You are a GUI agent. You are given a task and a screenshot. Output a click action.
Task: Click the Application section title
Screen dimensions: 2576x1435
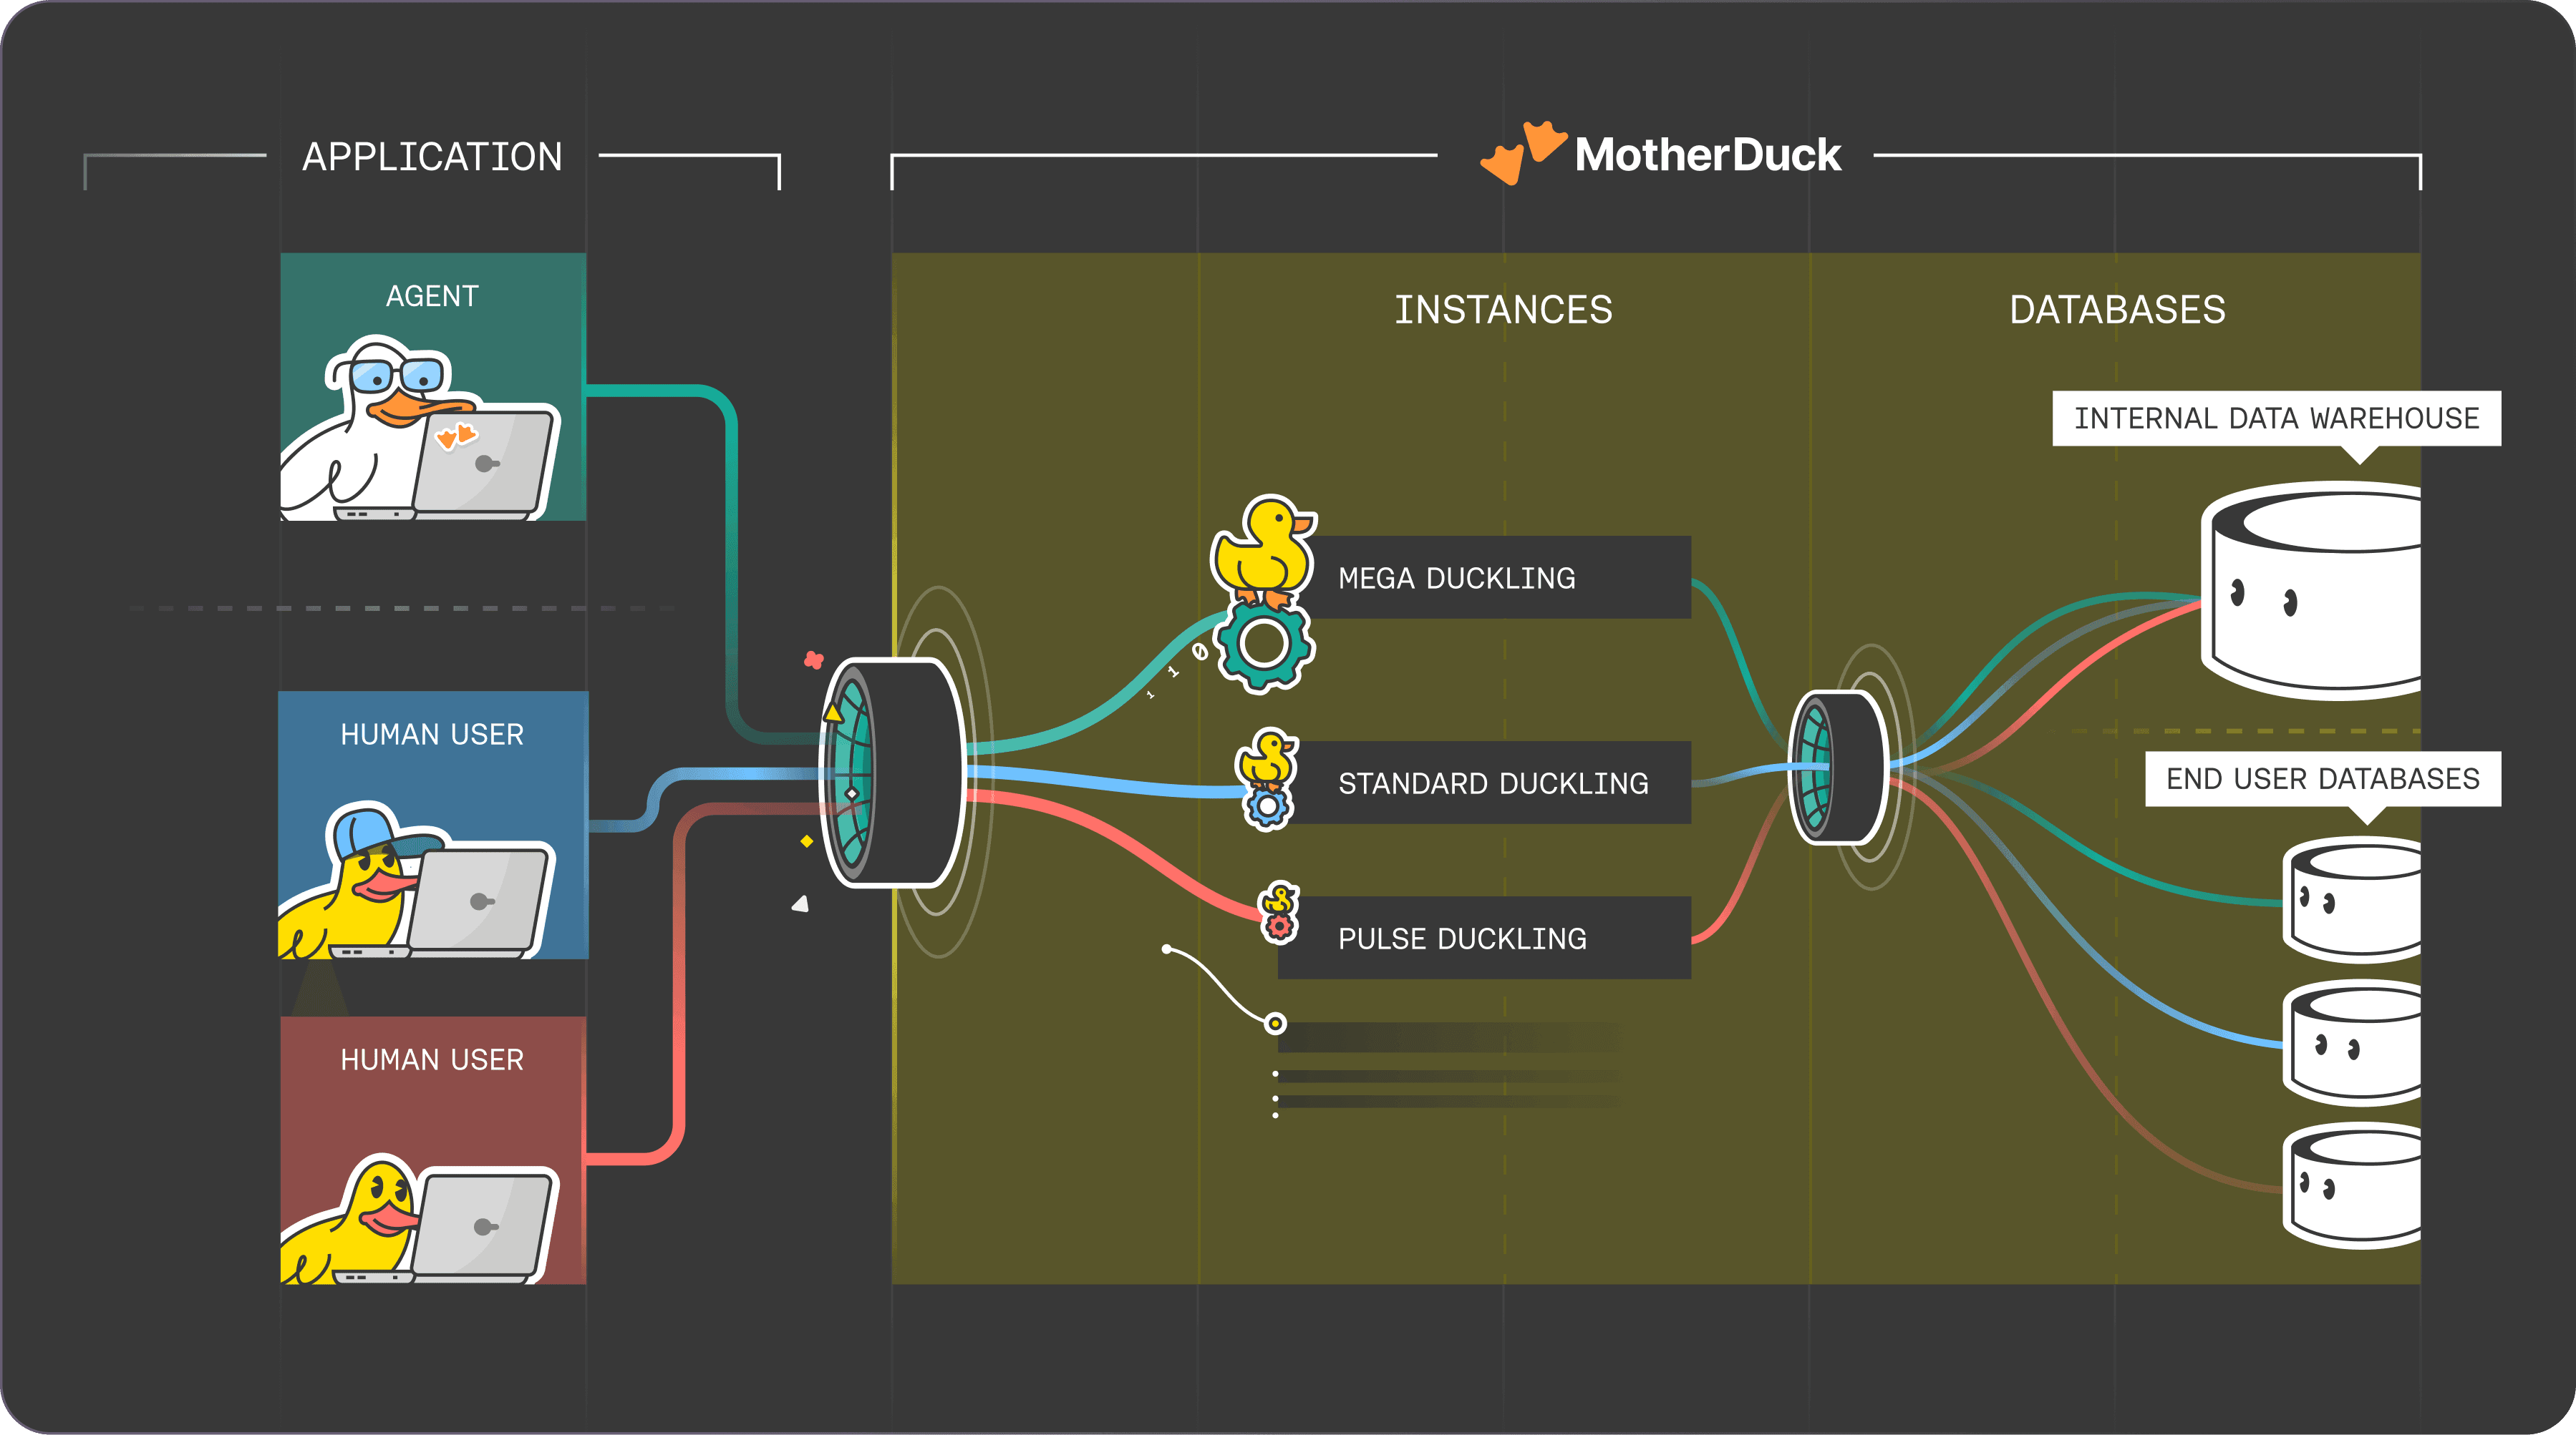point(433,157)
